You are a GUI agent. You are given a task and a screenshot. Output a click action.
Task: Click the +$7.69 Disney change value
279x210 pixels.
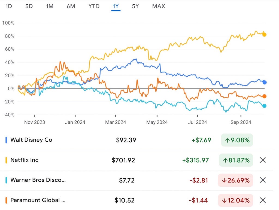[x=201, y=140]
